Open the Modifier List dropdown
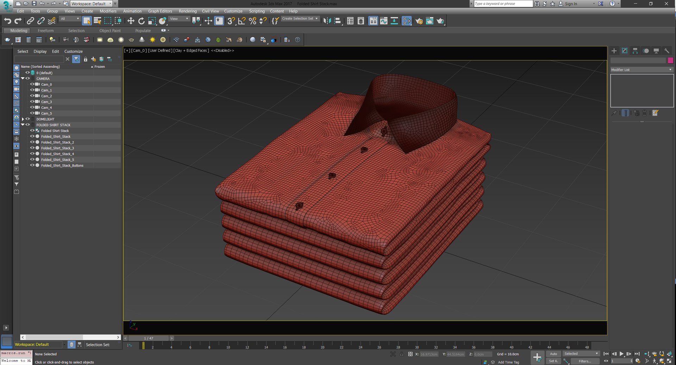 coord(641,70)
